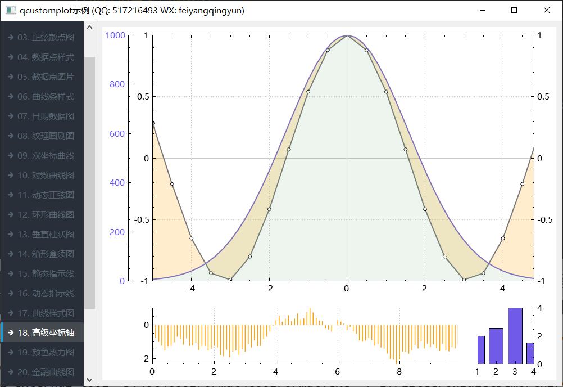This screenshot has height=387, width=563.
Task: Click the arrow icon beside 16. 动态指示线
Action: tap(10, 293)
